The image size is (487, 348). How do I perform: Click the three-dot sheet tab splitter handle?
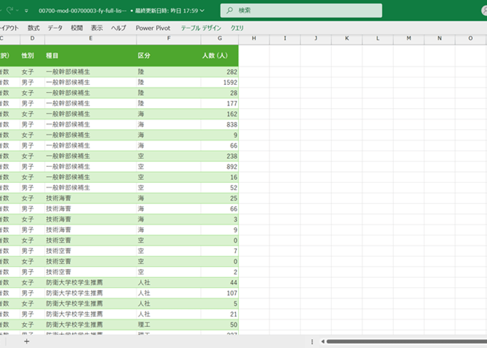coord(312,342)
